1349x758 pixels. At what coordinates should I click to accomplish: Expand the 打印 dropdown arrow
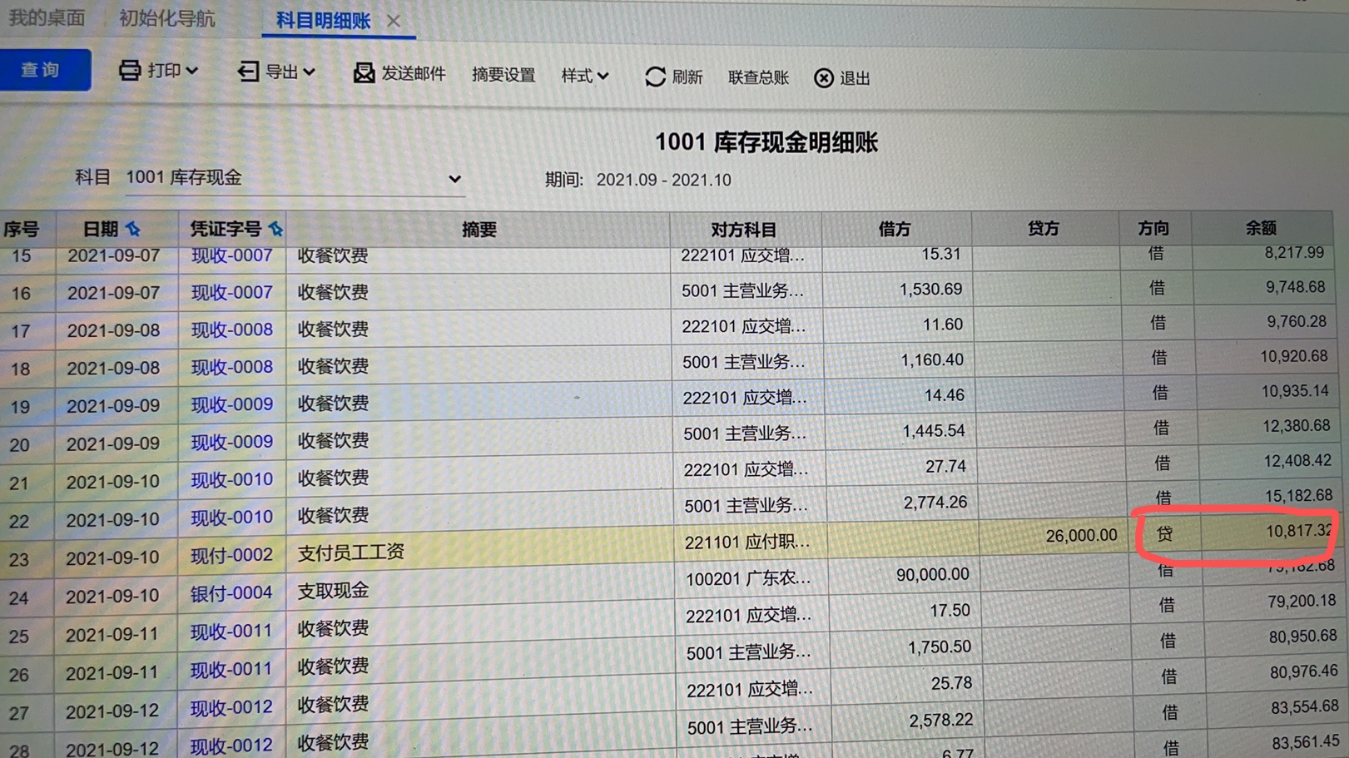click(x=192, y=71)
